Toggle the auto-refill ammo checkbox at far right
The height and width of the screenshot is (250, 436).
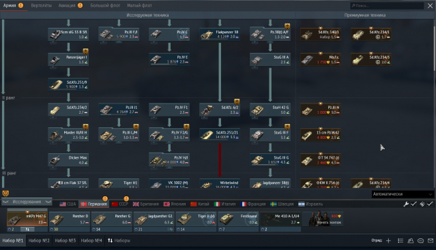coord(430,204)
